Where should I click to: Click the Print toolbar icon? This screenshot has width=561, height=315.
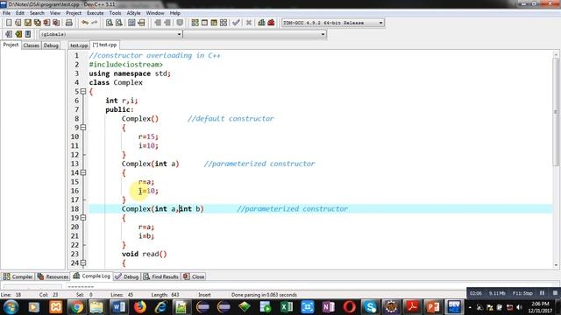click(68, 23)
